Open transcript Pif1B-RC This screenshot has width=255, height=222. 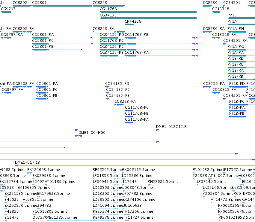(x=241, y=68)
